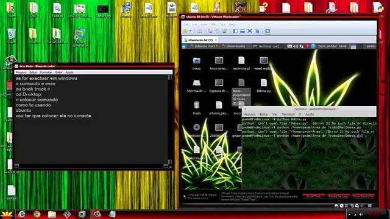Switch to Terminal task in Ubuntu panel
390x219 pixels.
click(268, 46)
